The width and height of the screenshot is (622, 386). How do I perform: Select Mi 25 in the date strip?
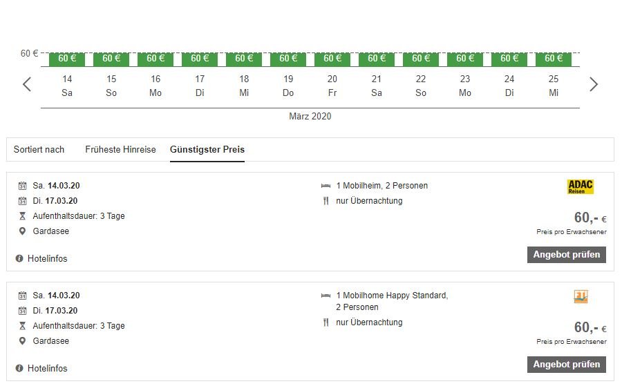(554, 86)
